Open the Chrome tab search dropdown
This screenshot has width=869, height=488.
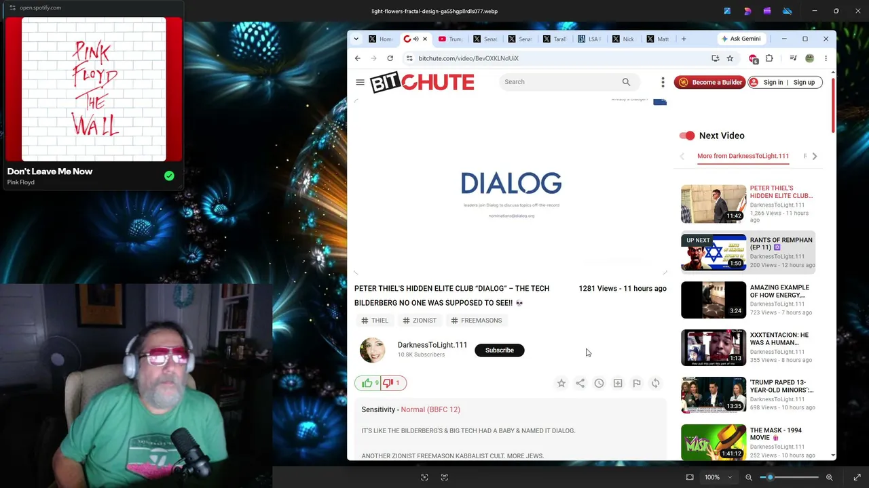point(356,39)
